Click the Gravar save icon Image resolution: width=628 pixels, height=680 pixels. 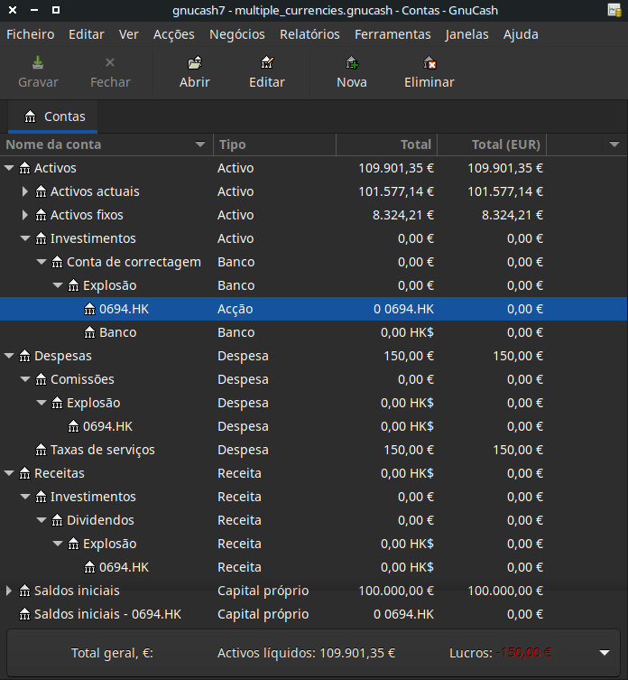point(38,63)
